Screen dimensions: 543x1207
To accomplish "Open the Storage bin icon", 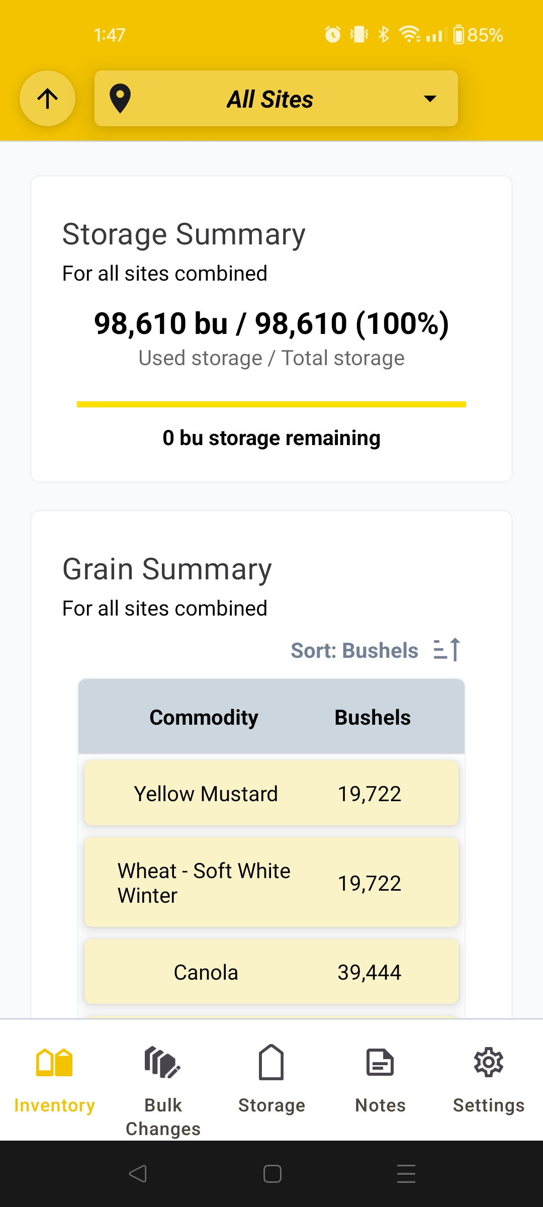I will [271, 1062].
